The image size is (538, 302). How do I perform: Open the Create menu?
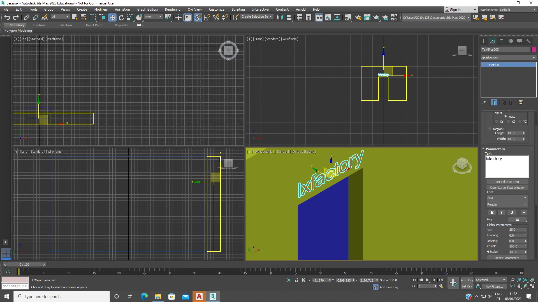point(82,9)
